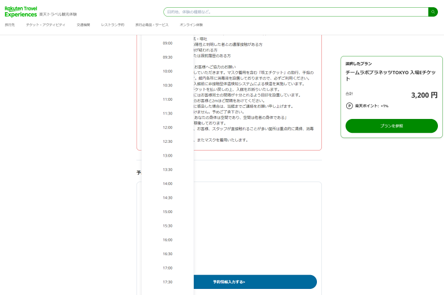Select 11:30 in the time dropdown
Viewport: 444px width, 295px height.
click(x=168, y=113)
